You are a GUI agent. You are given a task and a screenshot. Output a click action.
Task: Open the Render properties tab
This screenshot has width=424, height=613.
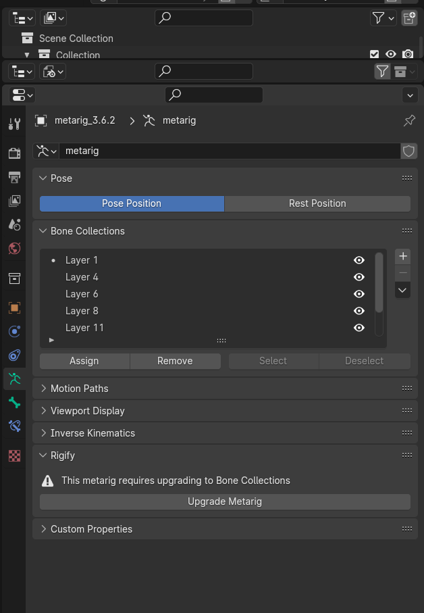point(14,153)
